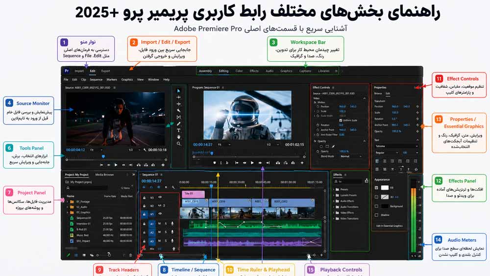Open Media Browser tab

click(104, 175)
